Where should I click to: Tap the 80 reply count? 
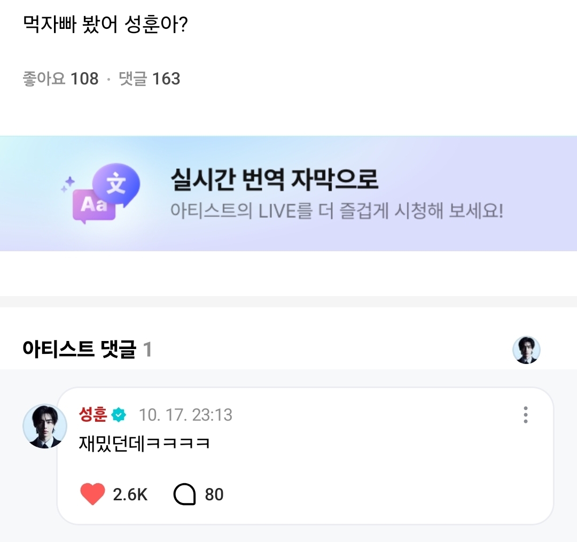(214, 494)
